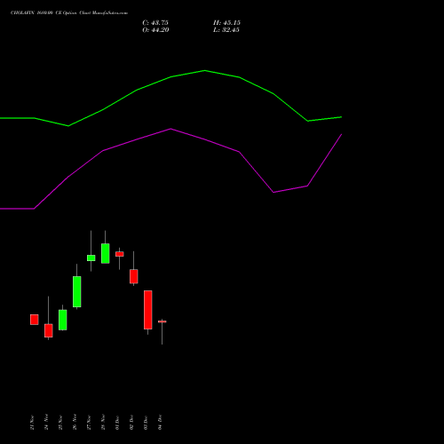This screenshot has height=444, width=444.
Task: Click the '25 Nov' date label
Action: pos(60,423)
